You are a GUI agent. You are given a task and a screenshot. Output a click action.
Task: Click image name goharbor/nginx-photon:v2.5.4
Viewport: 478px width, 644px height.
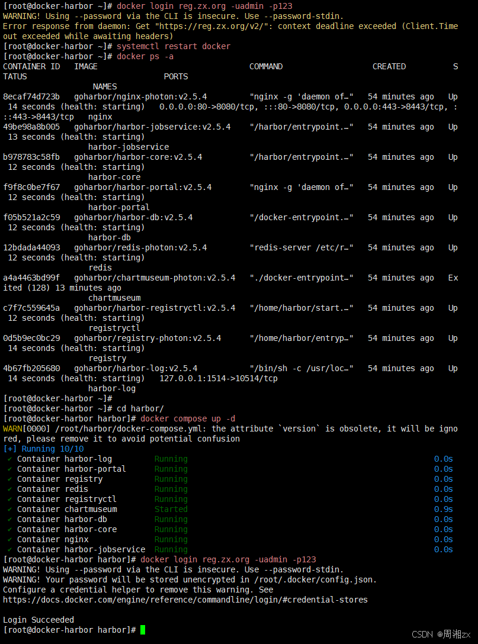[x=140, y=96]
